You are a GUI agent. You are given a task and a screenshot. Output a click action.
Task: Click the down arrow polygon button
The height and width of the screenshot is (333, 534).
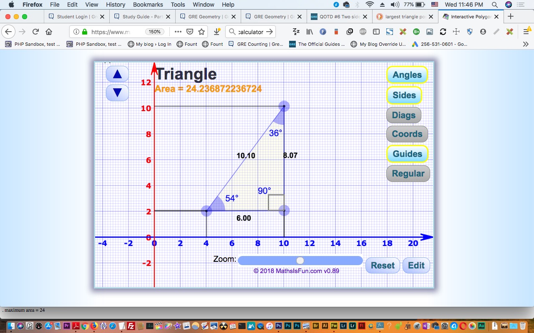(117, 92)
